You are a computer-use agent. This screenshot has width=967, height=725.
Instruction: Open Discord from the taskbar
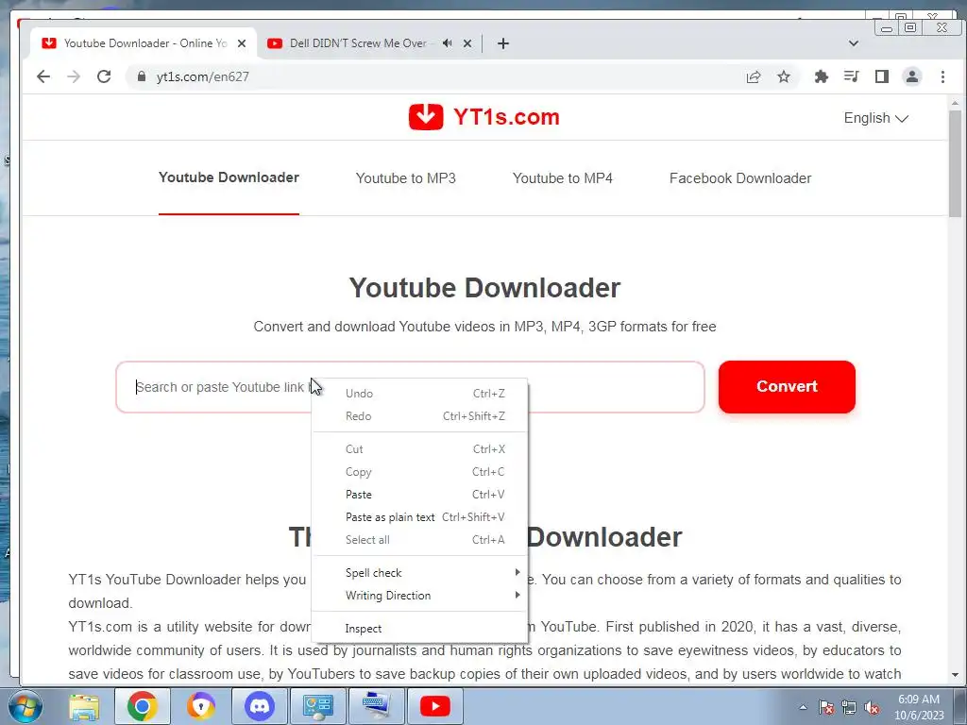pyautogui.click(x=260, y=706)
